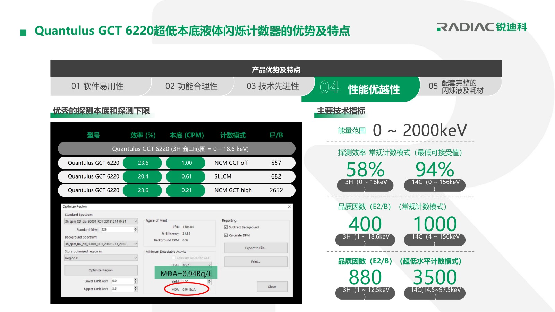Close the Optimize Region dialog with X

coord(289,207)
